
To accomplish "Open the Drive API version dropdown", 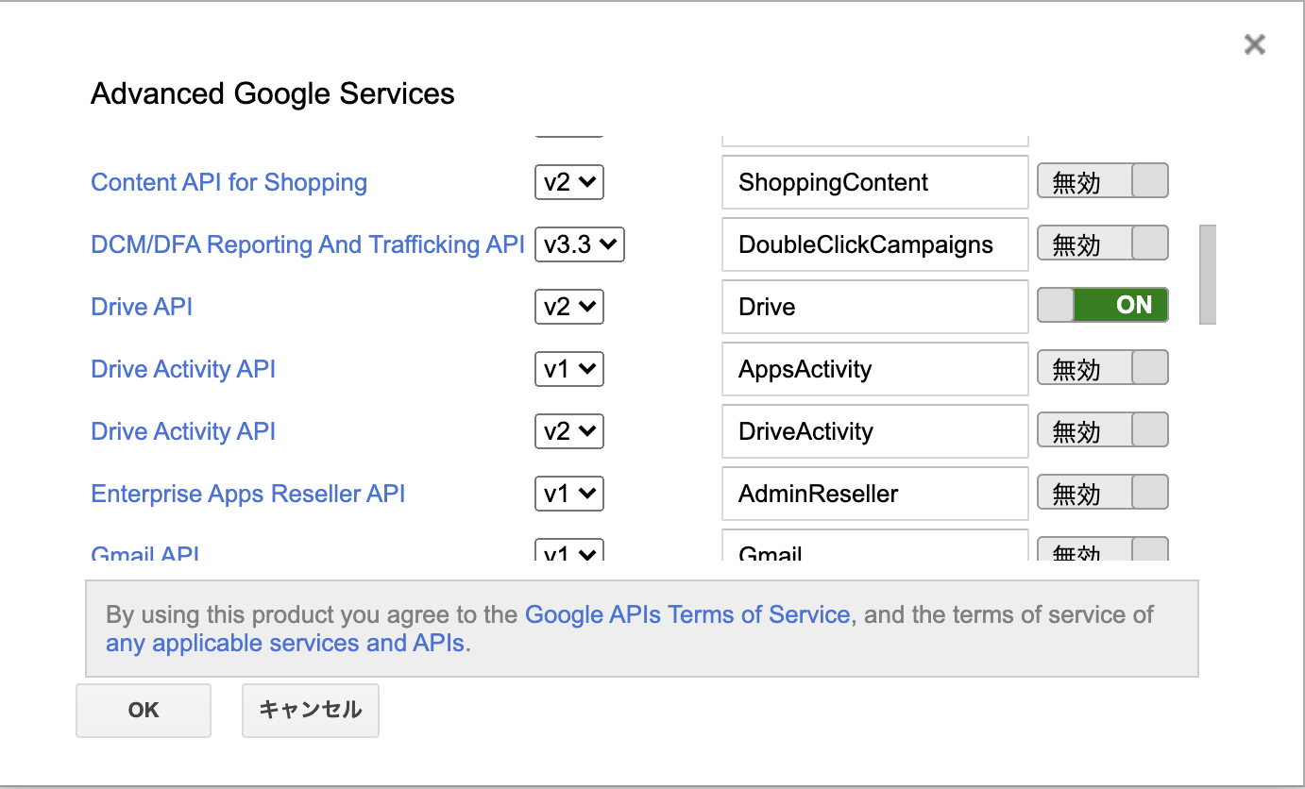I will pyautogui.click(x=568, y=307).
